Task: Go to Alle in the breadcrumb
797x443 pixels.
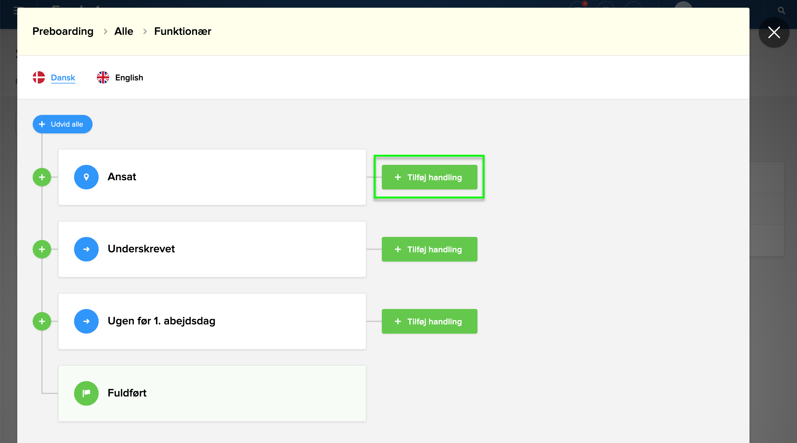Action: coord(124,31)
